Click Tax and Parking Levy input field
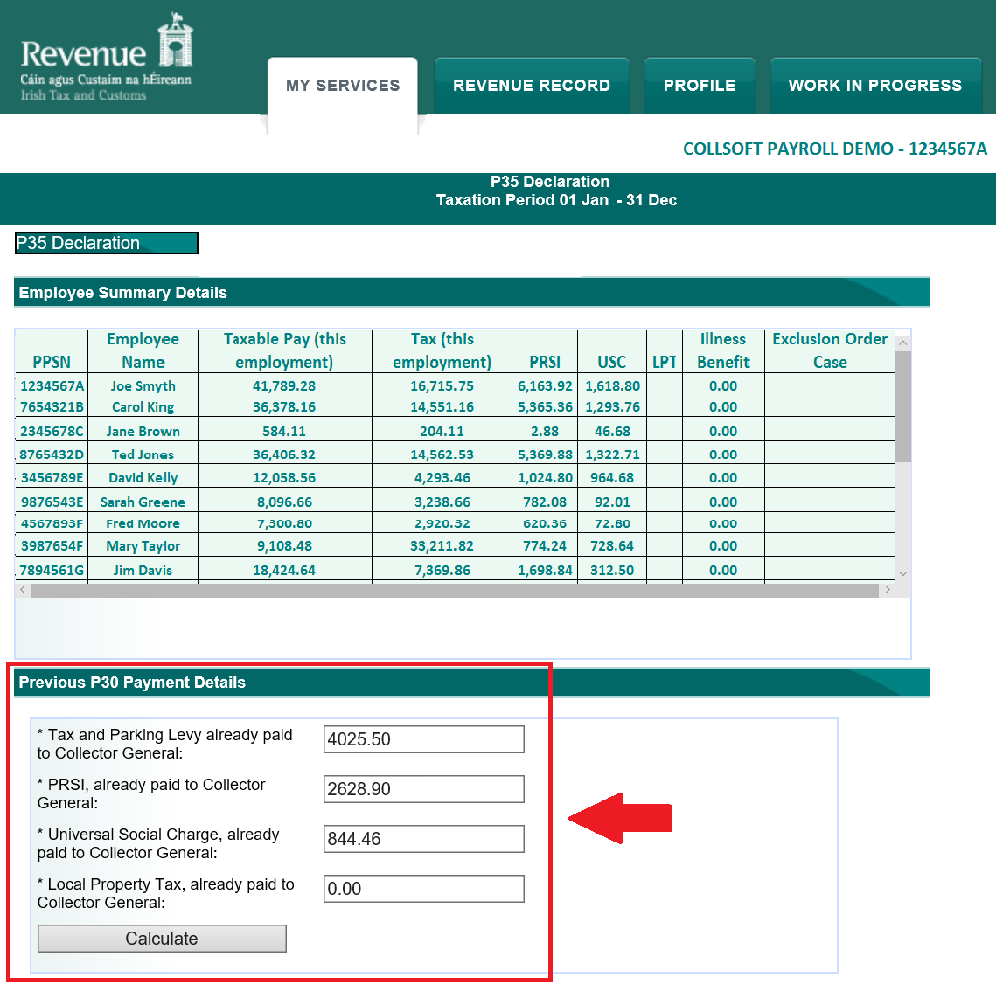Screen dimensions: 996x991 [x=424, y=739]
